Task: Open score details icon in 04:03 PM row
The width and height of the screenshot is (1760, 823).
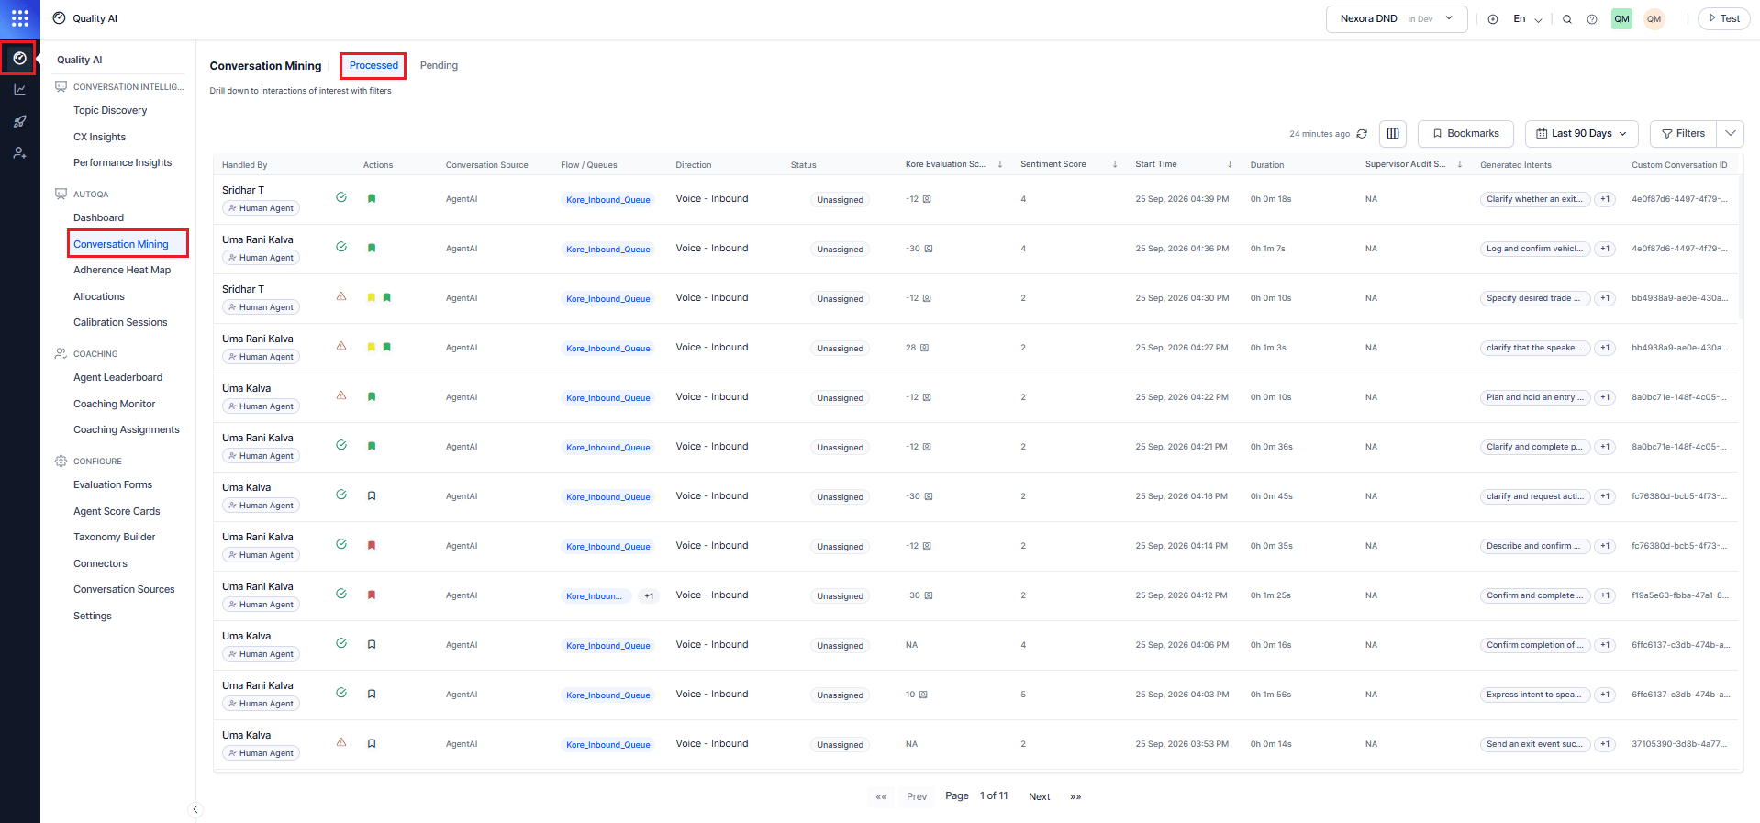Action: [x=923, y=695]
